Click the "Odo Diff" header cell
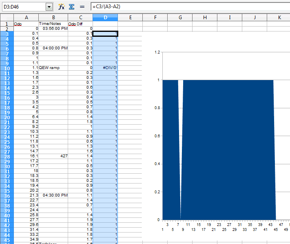Screen dimensions: 290x244 click(x=80, y=24)
